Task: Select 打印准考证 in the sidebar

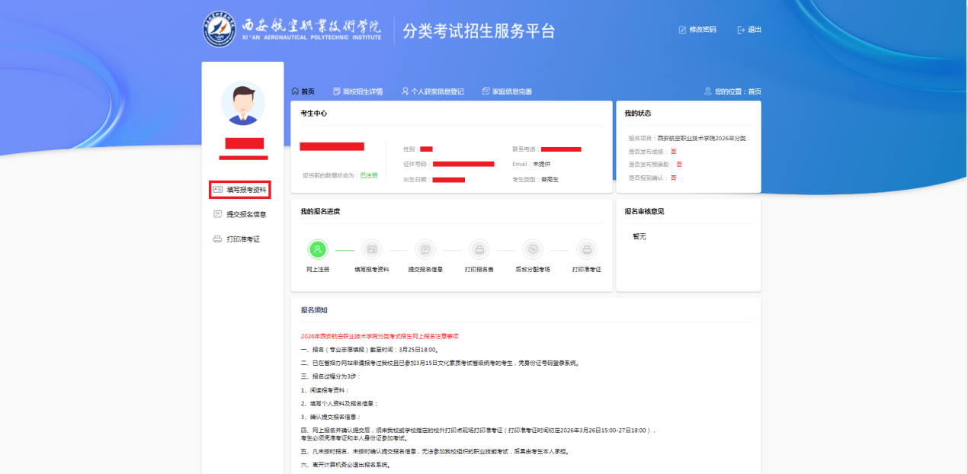Action: pyautogui.click(x=237, y=239)
